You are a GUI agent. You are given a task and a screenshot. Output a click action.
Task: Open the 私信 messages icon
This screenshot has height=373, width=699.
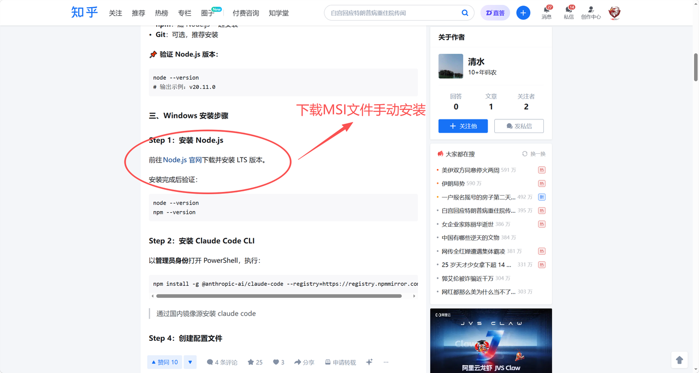[568, 13]
